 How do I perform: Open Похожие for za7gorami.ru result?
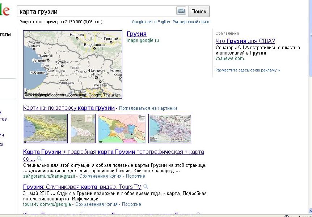(x=135, y=176)
